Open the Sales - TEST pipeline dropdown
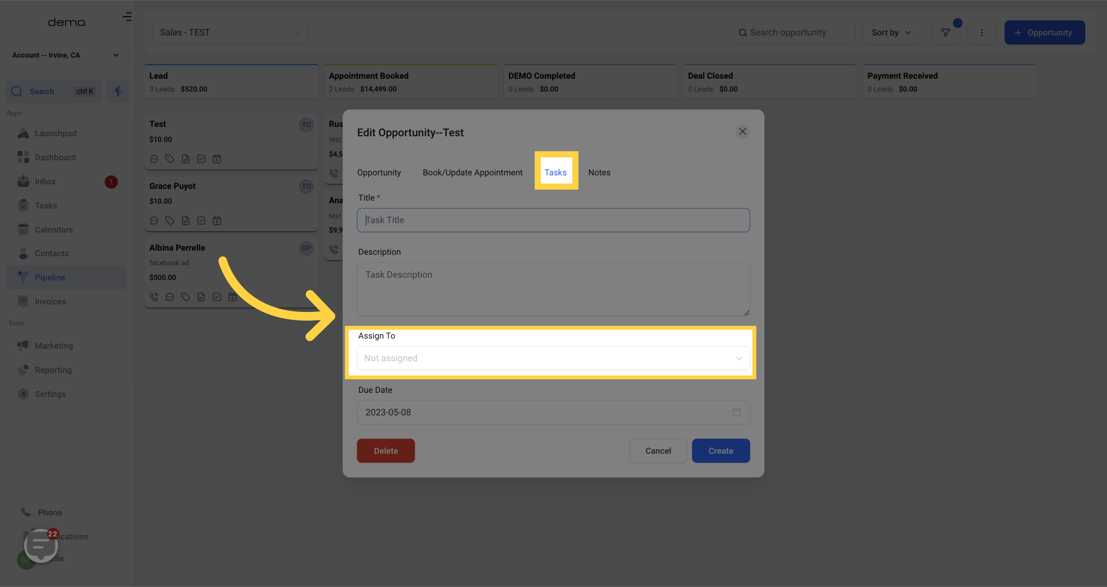 pos(230,33)
